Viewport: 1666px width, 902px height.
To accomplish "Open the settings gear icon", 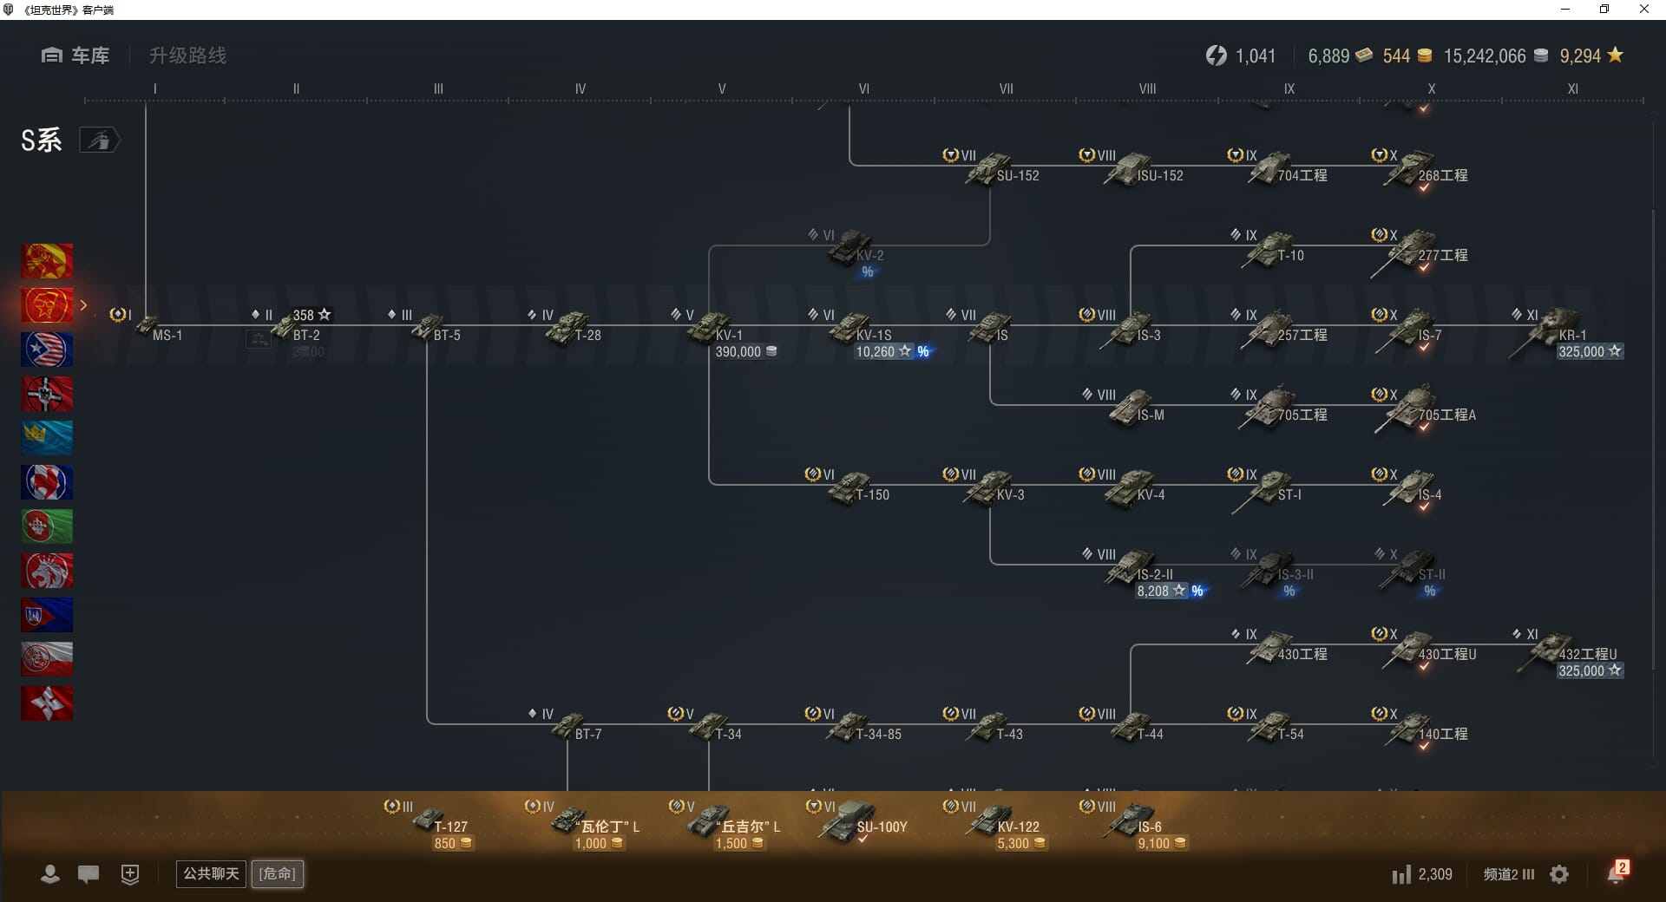I will pyautogui.click(x=1559, y=874).
